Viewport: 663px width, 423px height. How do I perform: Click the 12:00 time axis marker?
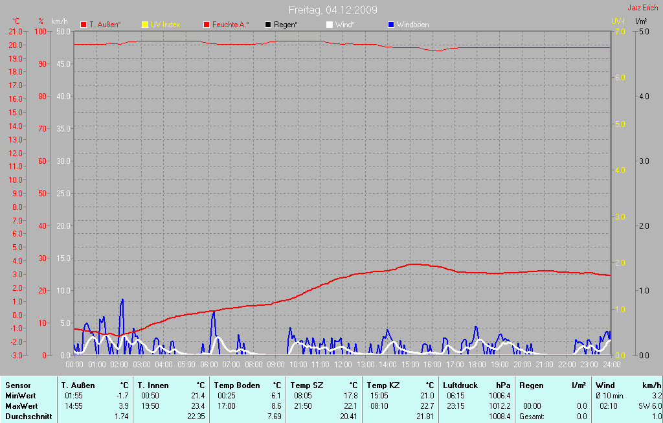coord(342,365)
